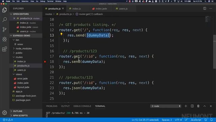Create a new terminal with plus icon

tap(186, 106)
